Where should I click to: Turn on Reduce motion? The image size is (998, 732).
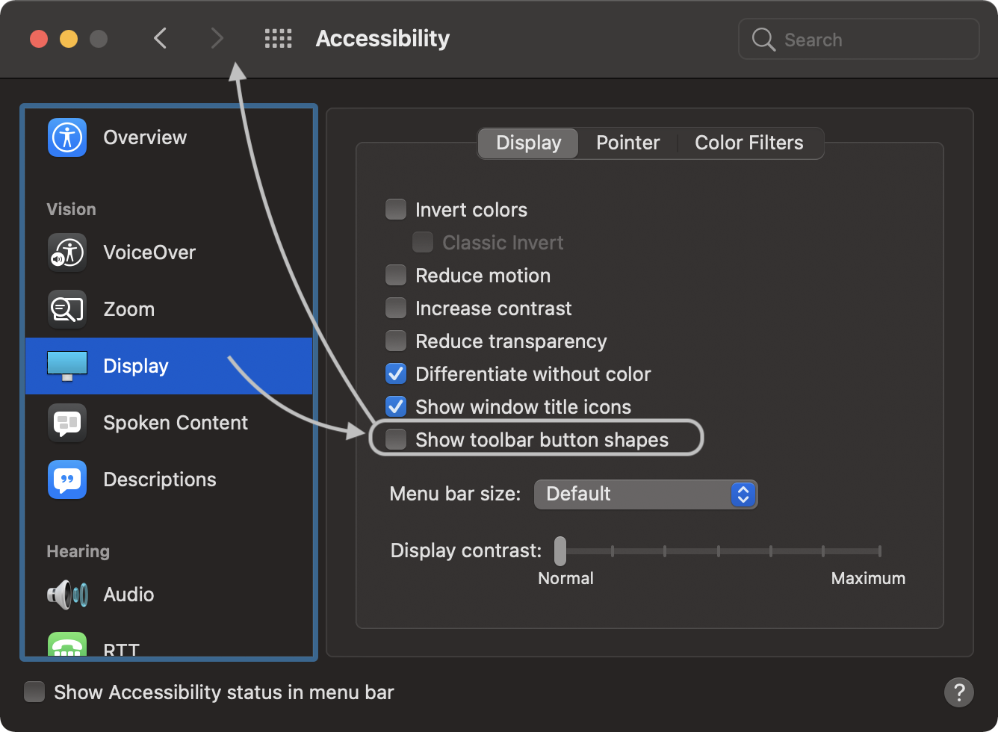(396, 276)
